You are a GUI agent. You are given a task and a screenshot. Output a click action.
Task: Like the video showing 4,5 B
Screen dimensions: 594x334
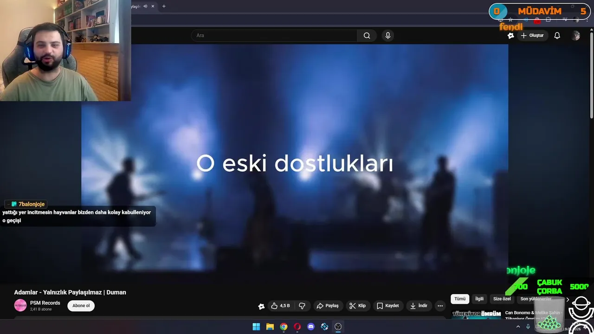281,306
